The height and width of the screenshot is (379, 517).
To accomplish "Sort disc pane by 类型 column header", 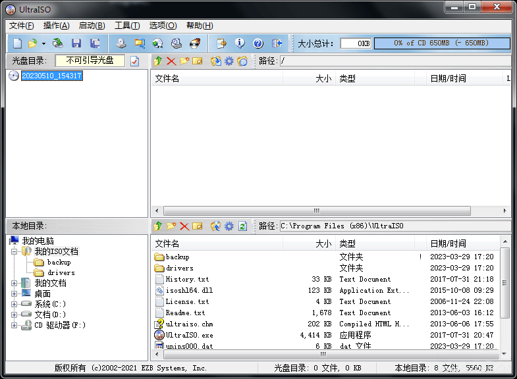I will [375, 79].
